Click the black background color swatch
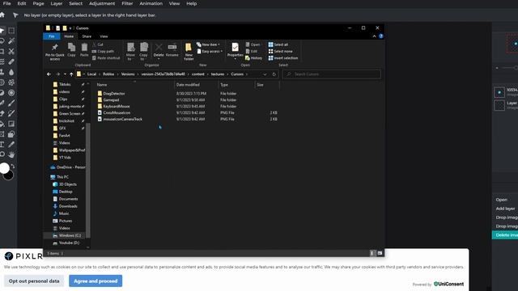Screen dimensions: 518x291 tap(9, 175)
